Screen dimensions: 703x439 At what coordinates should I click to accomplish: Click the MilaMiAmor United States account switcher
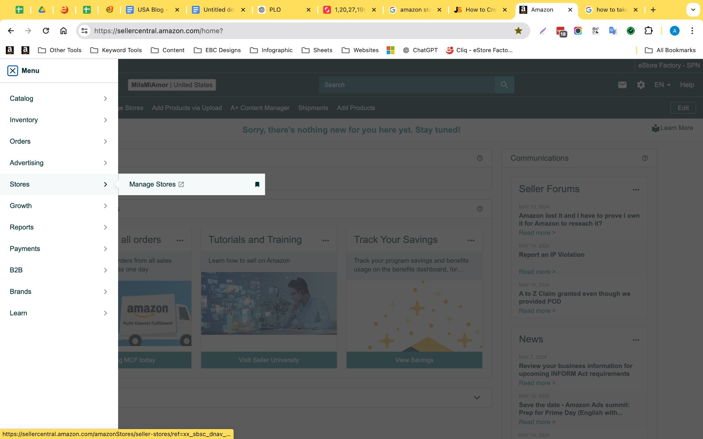click(x=172, y=85)
